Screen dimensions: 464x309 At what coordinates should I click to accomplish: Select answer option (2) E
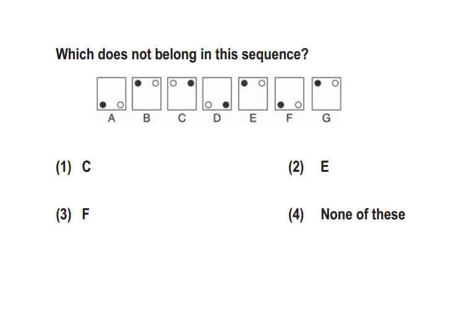[x=309, y=167]
